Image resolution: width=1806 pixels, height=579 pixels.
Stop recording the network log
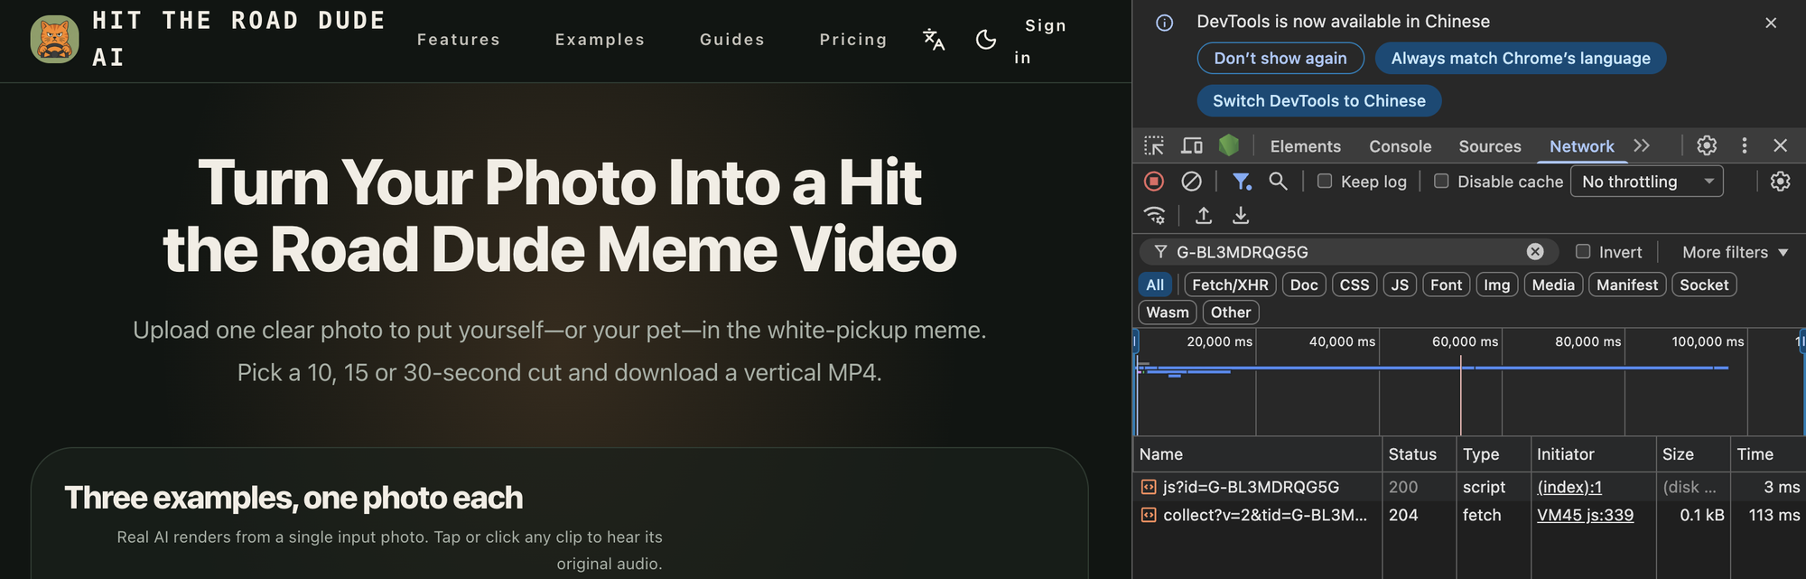pyautogui.click(x=1154, y=182)
